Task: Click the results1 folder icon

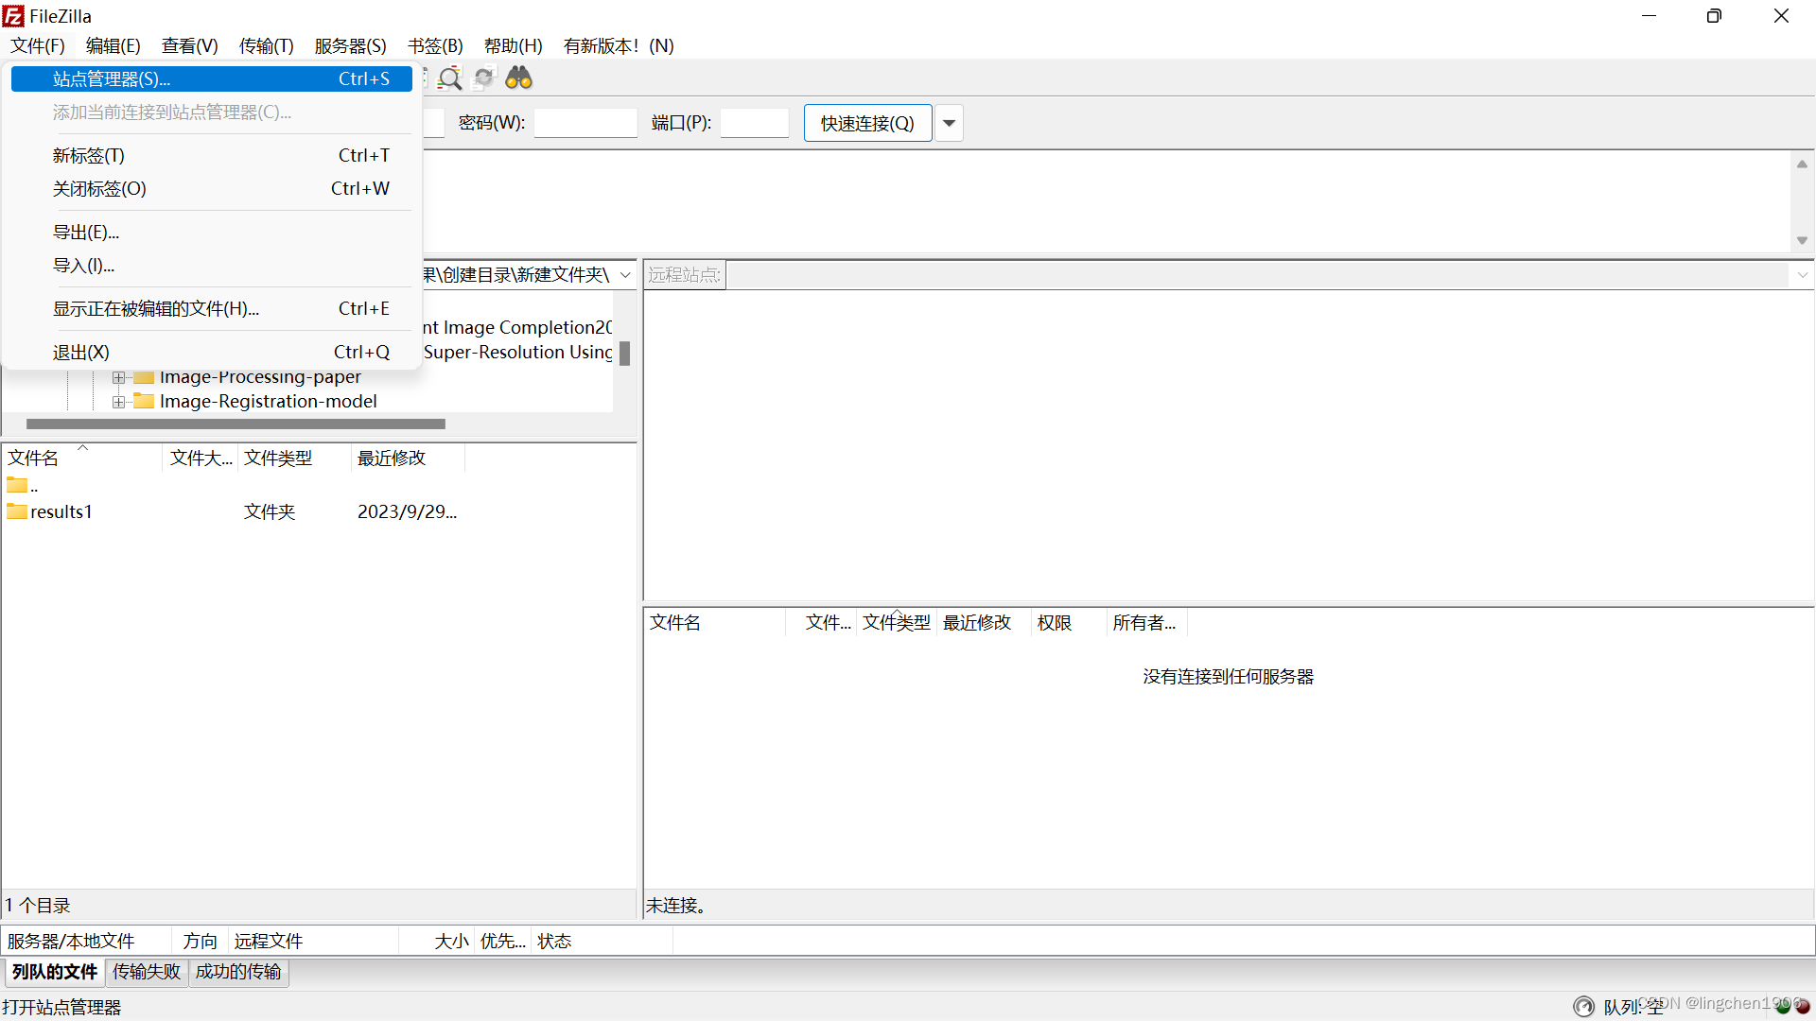Action: pos(17,511)
